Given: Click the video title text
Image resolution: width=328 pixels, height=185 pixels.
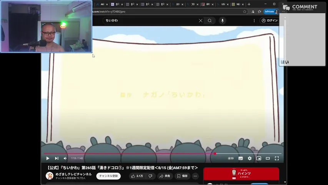Looking at the screenshot, I should pyautogui.click(x=122, y=168).
